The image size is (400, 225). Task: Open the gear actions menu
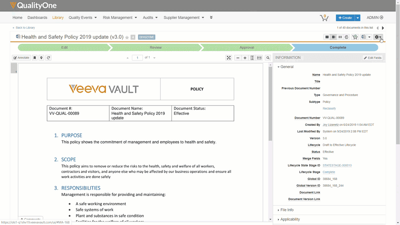[x=378, y=37]
